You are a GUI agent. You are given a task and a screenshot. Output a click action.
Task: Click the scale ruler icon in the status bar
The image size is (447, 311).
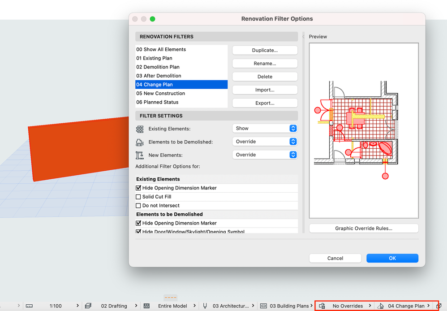tap(29, 306)
